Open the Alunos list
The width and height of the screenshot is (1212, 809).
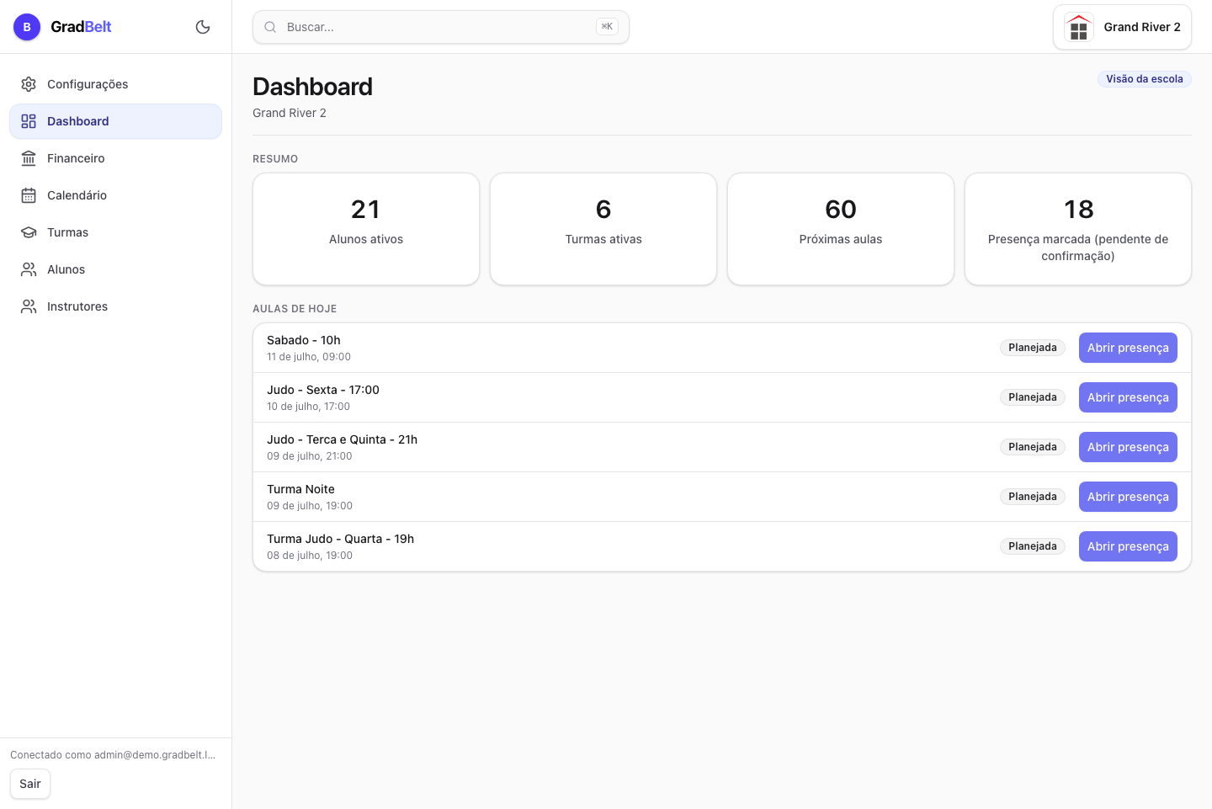pyautogui.click(x=115, y=269)
